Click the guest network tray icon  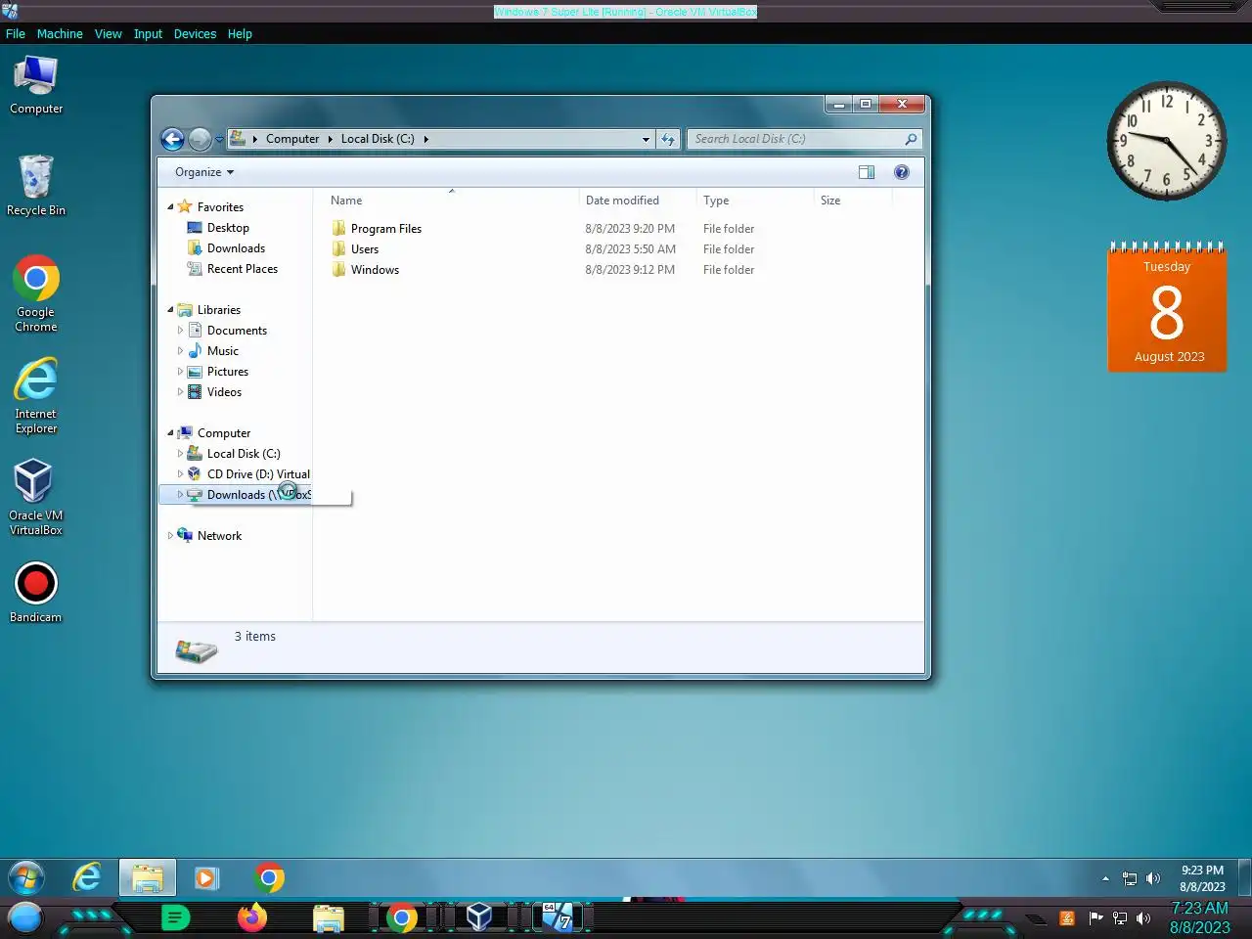click(x=1130, y=878)
